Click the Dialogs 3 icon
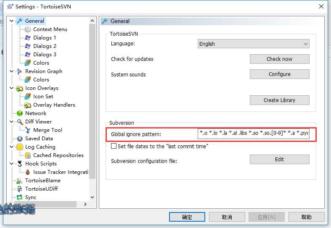Screen dimensions: 331x228 pos(28,55)
